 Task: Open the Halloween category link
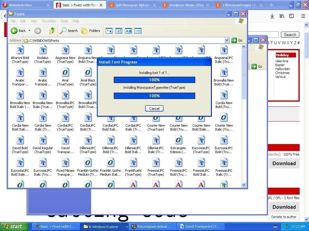click(282, 69)
